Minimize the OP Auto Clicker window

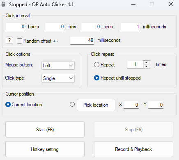[x=133, y=5]
